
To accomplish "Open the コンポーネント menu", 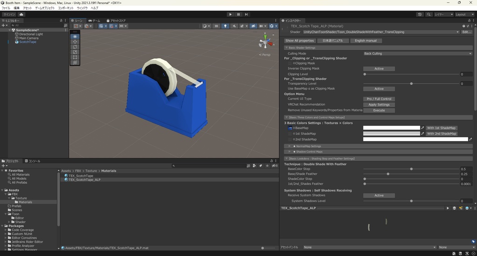I will 66,8.
